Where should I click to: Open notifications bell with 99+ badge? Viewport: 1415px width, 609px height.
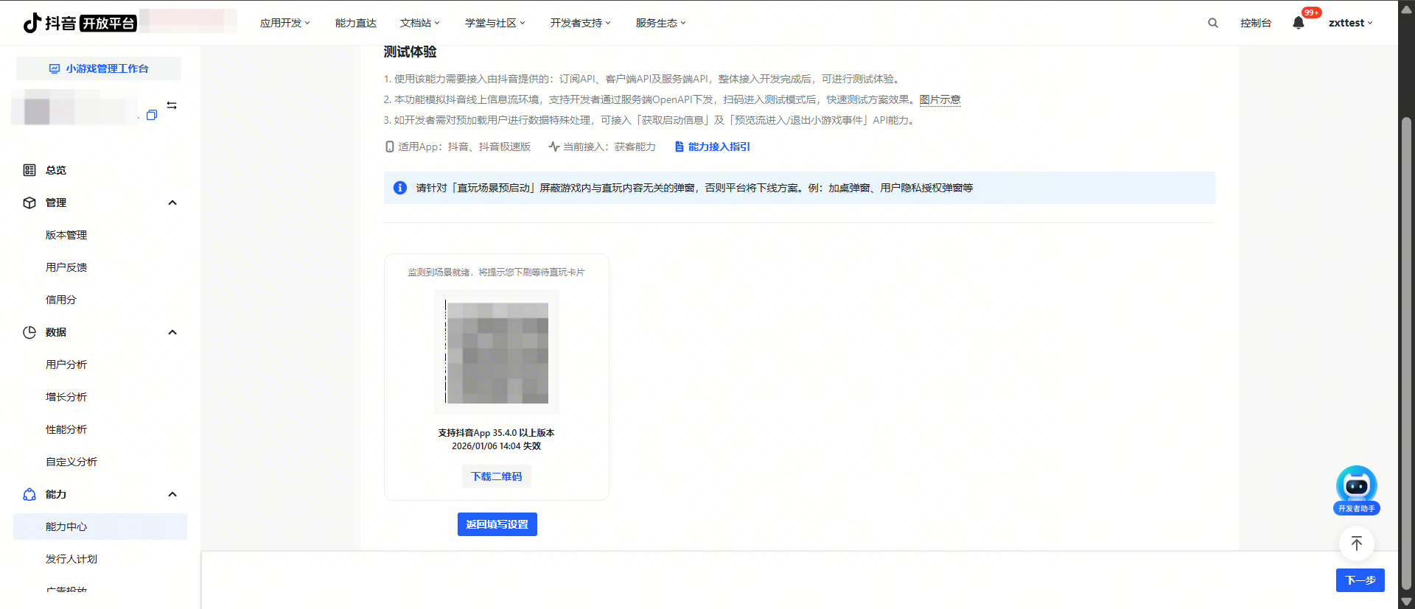[1299, 23]
